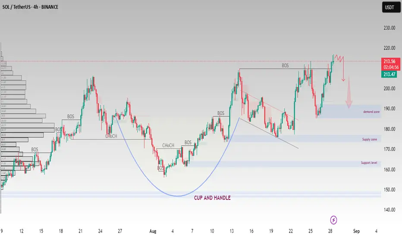This screenshot has width=402, height=237.
Task: Click the 150.00 price axis label
Action: [389, 190]
